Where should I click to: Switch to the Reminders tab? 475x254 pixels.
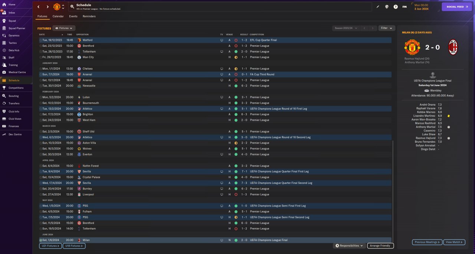click(x=89, y=16)
